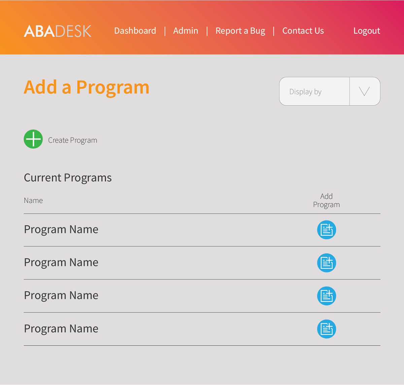The width and height of the screenshot is (404, 385).
Task: Click Add Program icon in fourth row
Action: click(x=327, y=329)
